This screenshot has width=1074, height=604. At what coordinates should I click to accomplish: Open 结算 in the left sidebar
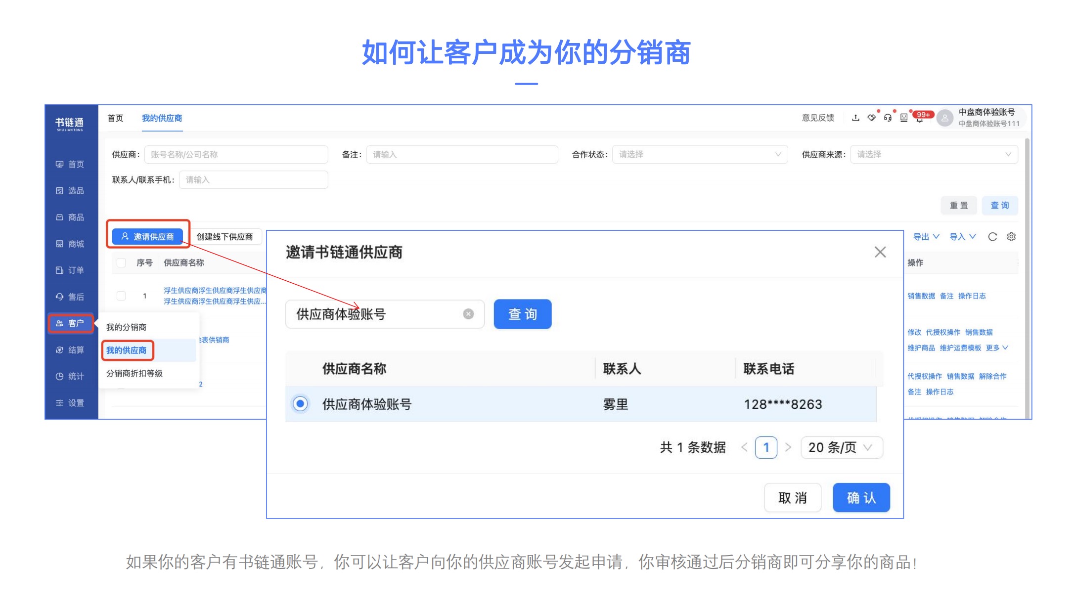tap(70, 350)
